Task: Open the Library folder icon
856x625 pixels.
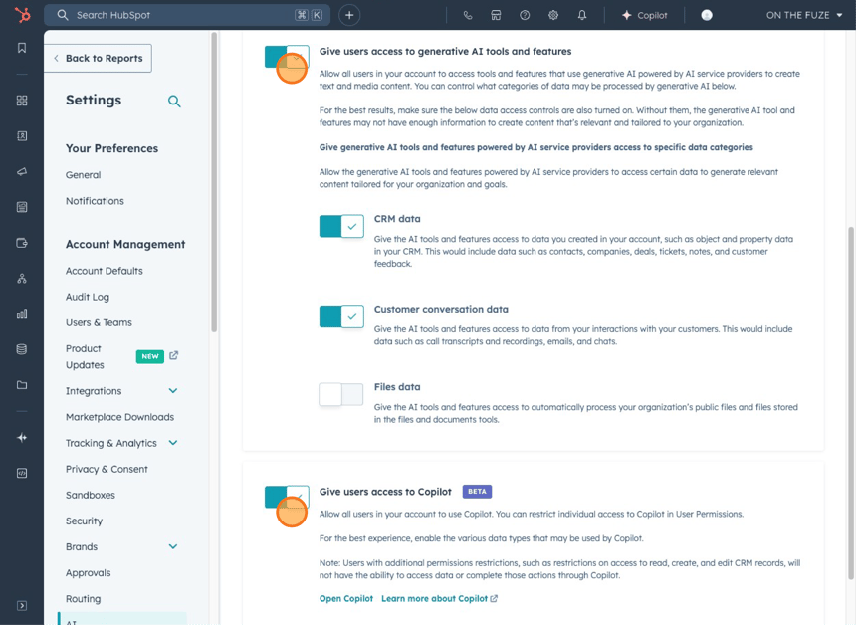Action: click(22, 385)
